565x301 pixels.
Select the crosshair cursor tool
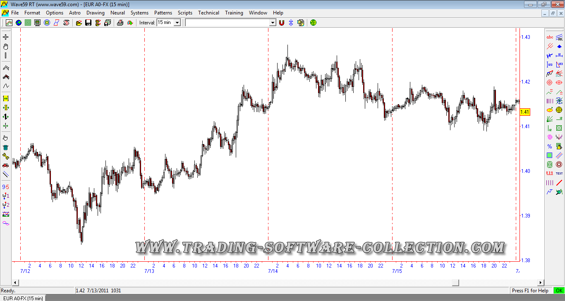click(6, 37)
